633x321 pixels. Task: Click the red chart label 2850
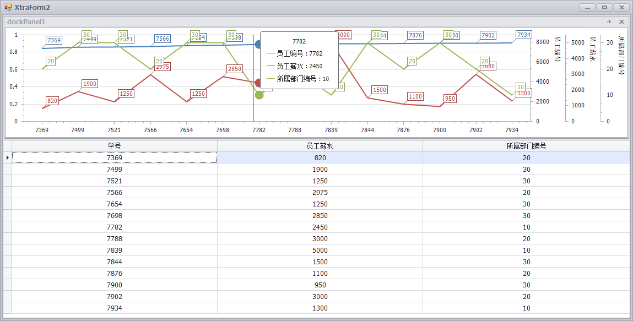point(235,69)
